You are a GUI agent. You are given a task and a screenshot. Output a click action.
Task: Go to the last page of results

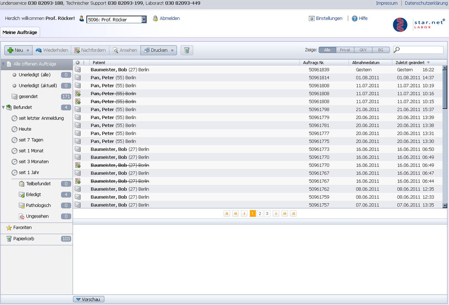[x=293, y=214]
